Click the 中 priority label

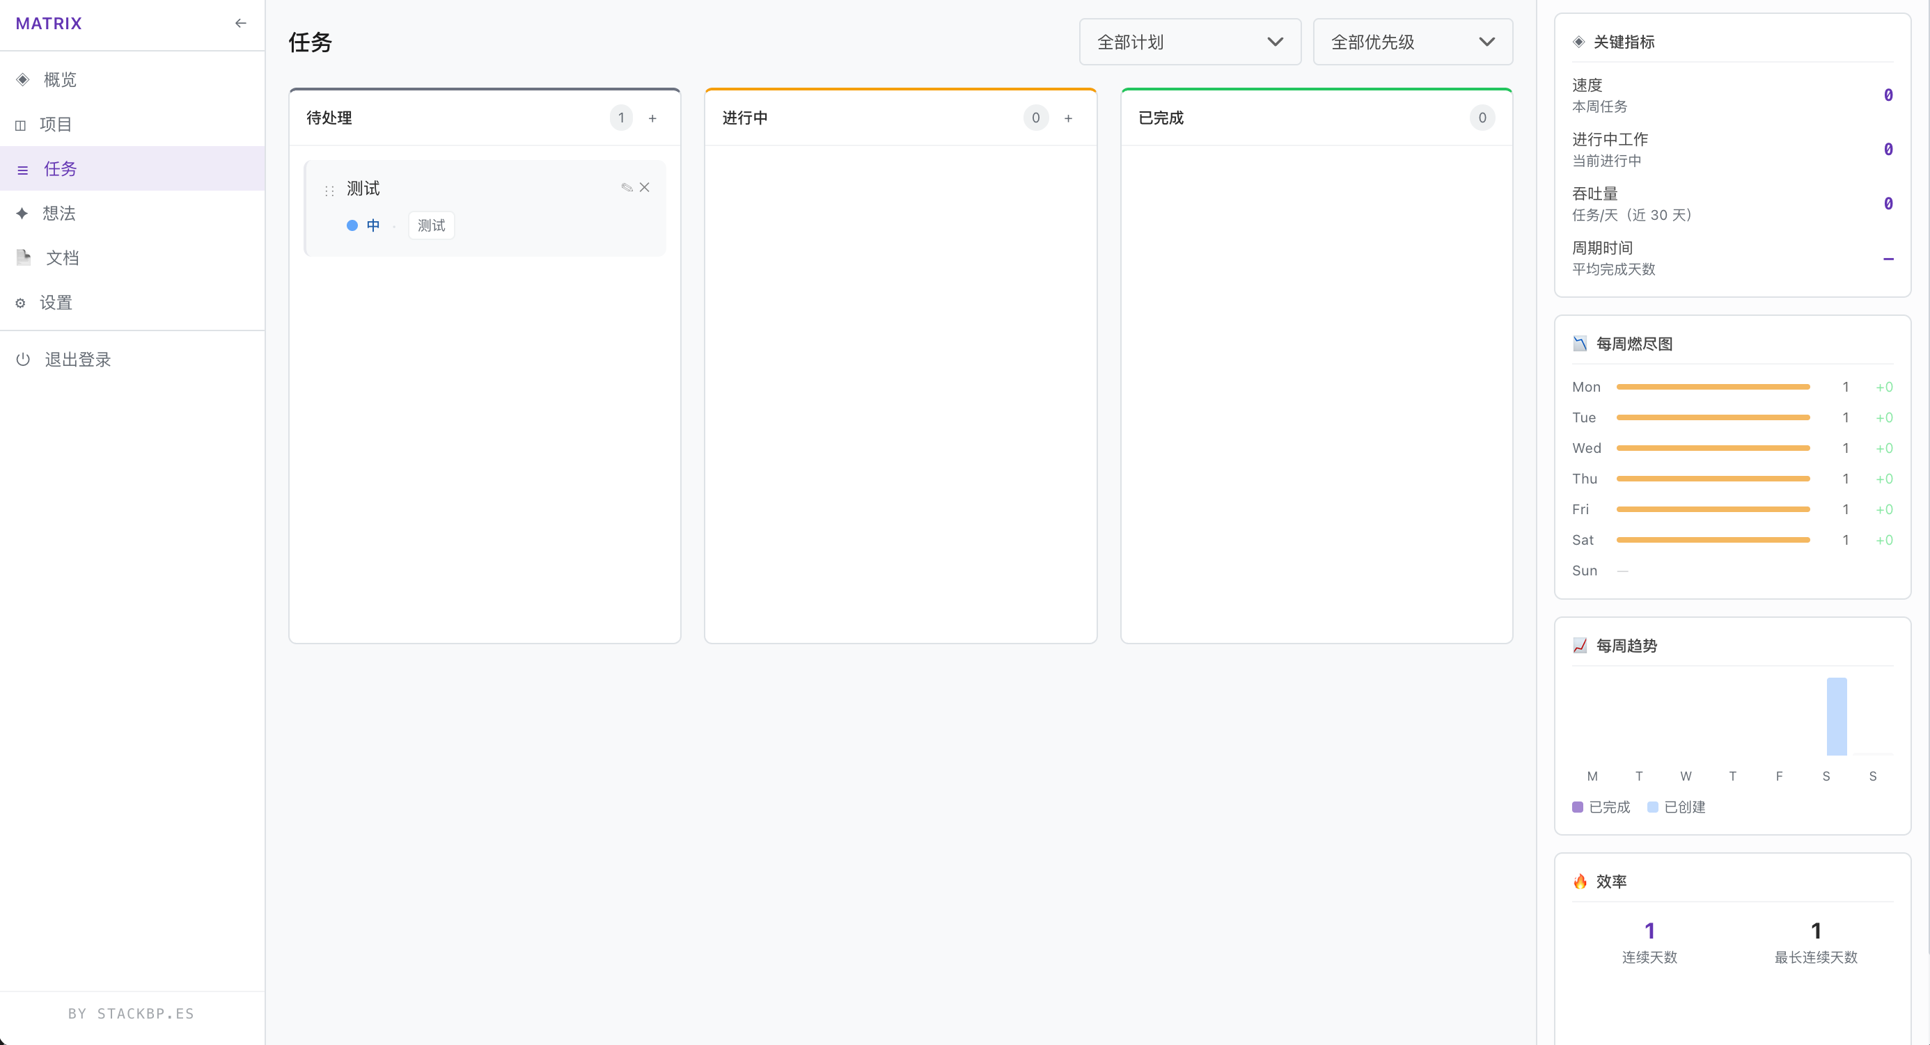(x=373, y=225)
